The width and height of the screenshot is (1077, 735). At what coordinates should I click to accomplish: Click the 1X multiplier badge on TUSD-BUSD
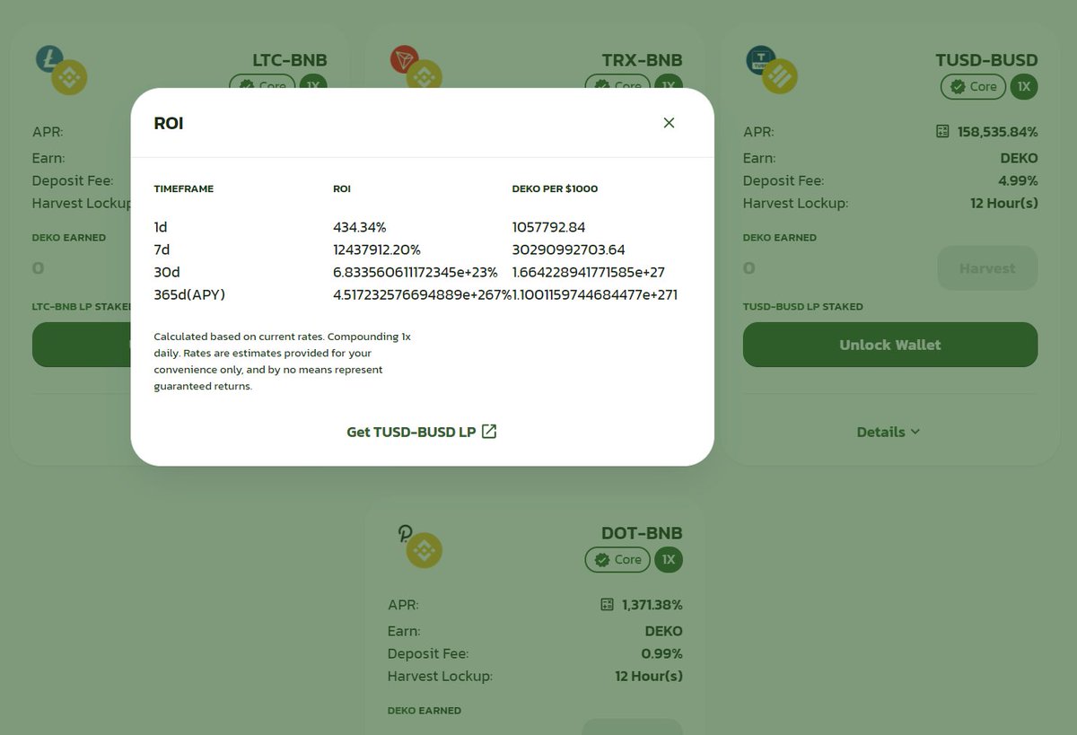[x=1024, y=87]
